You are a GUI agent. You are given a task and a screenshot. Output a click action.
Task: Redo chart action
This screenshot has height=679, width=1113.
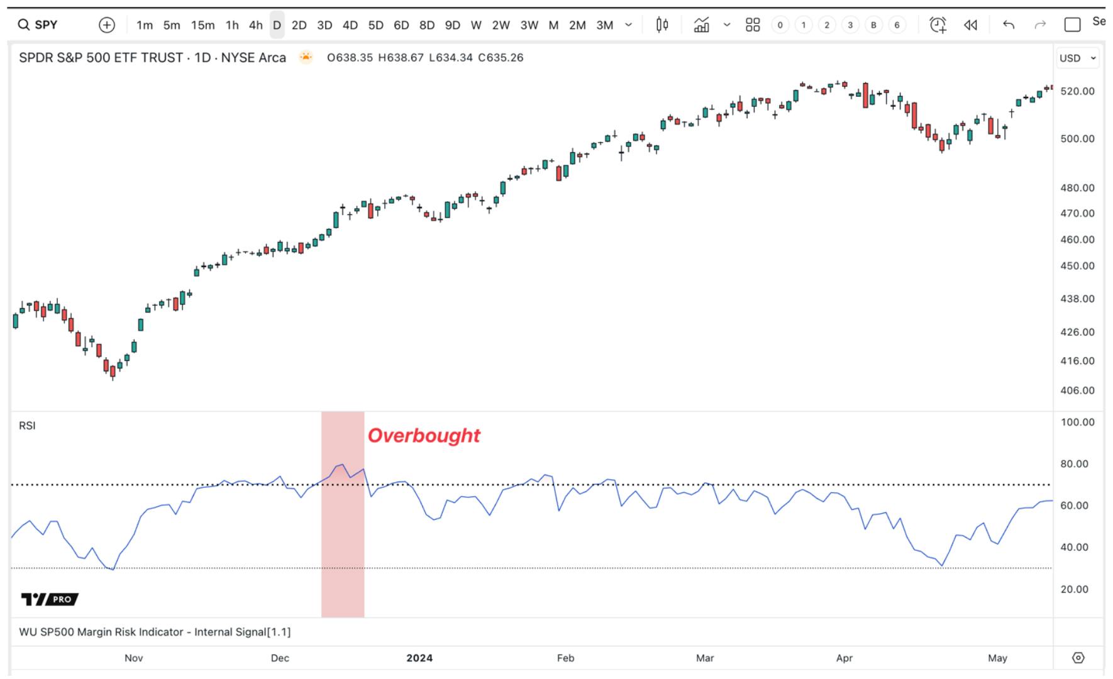point(1040,25)
